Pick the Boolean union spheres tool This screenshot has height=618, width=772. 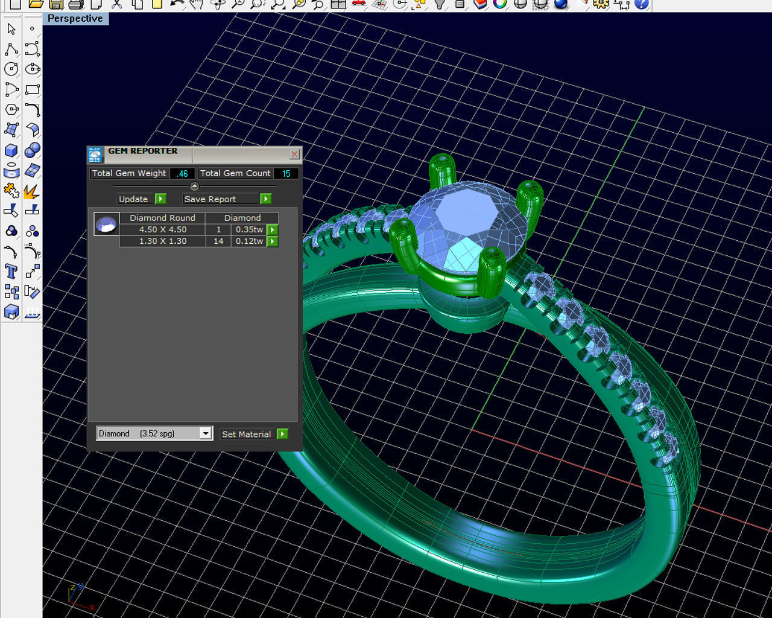(33, 150)
